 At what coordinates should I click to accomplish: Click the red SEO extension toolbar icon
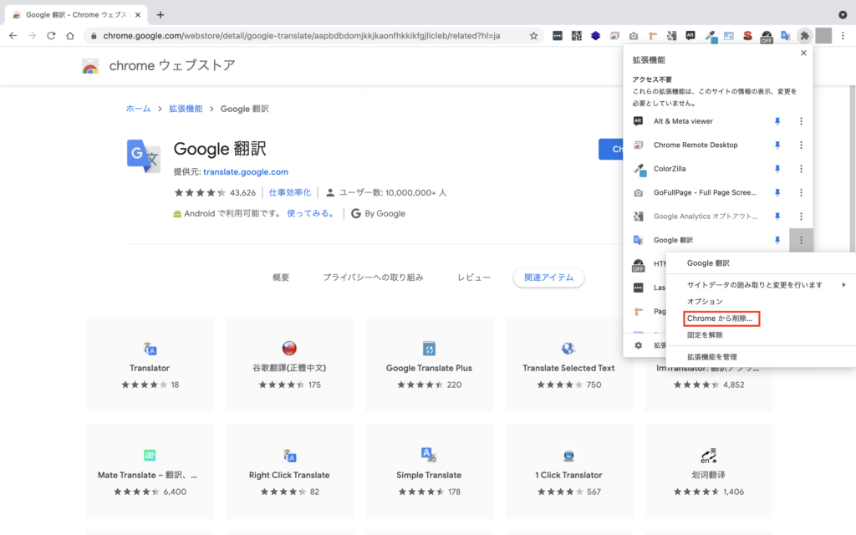click(748, 36)
